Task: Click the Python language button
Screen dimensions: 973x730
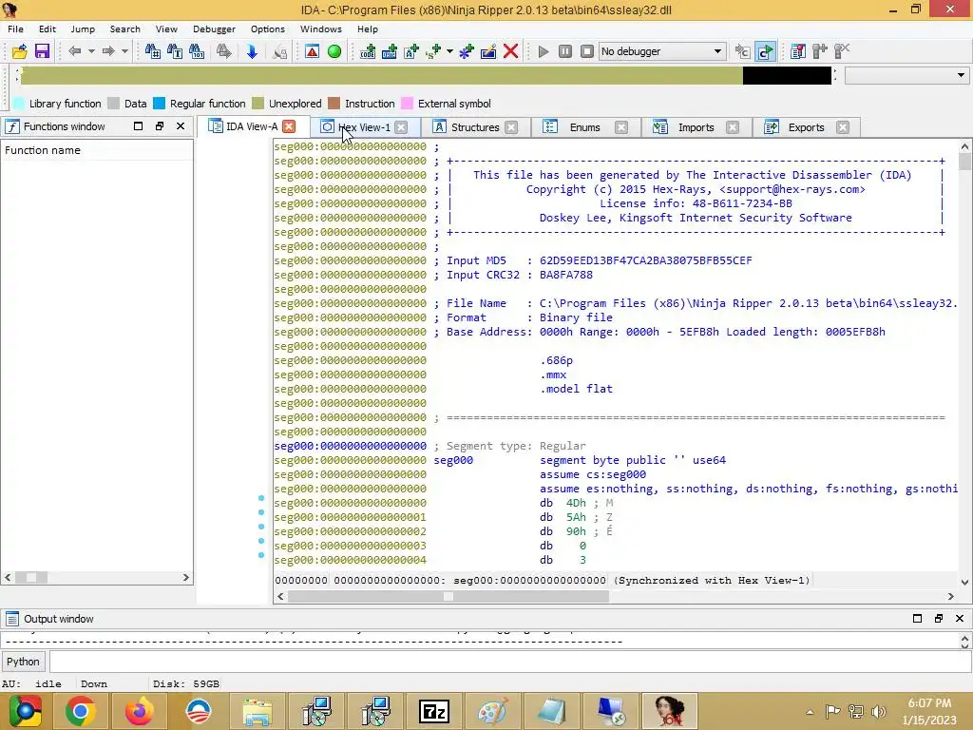Action: [23, 662]
